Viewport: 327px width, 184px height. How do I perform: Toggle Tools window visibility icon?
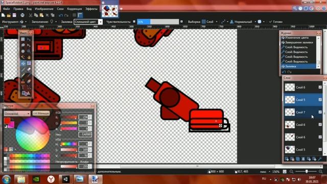pyautogui.click(x=295, y=8)
